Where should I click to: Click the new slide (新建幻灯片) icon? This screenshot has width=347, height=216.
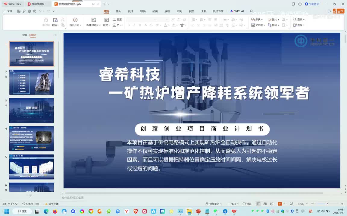pos(94,20)
